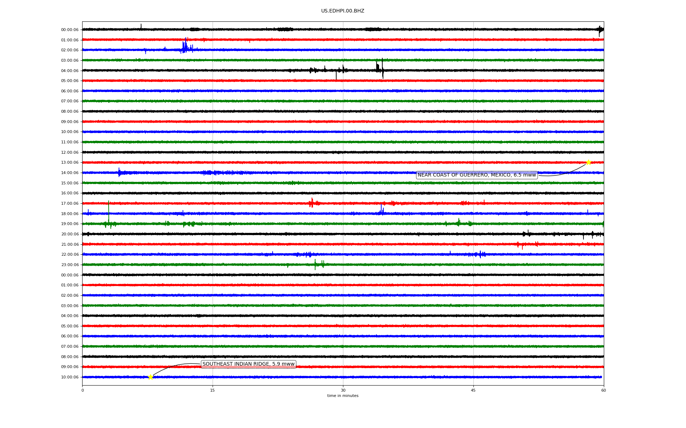Click the yellow star on the 13:00:06 trace
686x428 pixels.
point(588,162)
